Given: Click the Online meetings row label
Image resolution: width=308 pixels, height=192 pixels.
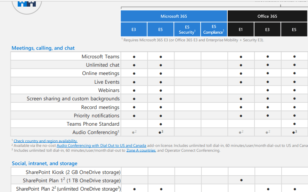Looking at the screenshot, I should pyautogui.click(x=100, y=73).
